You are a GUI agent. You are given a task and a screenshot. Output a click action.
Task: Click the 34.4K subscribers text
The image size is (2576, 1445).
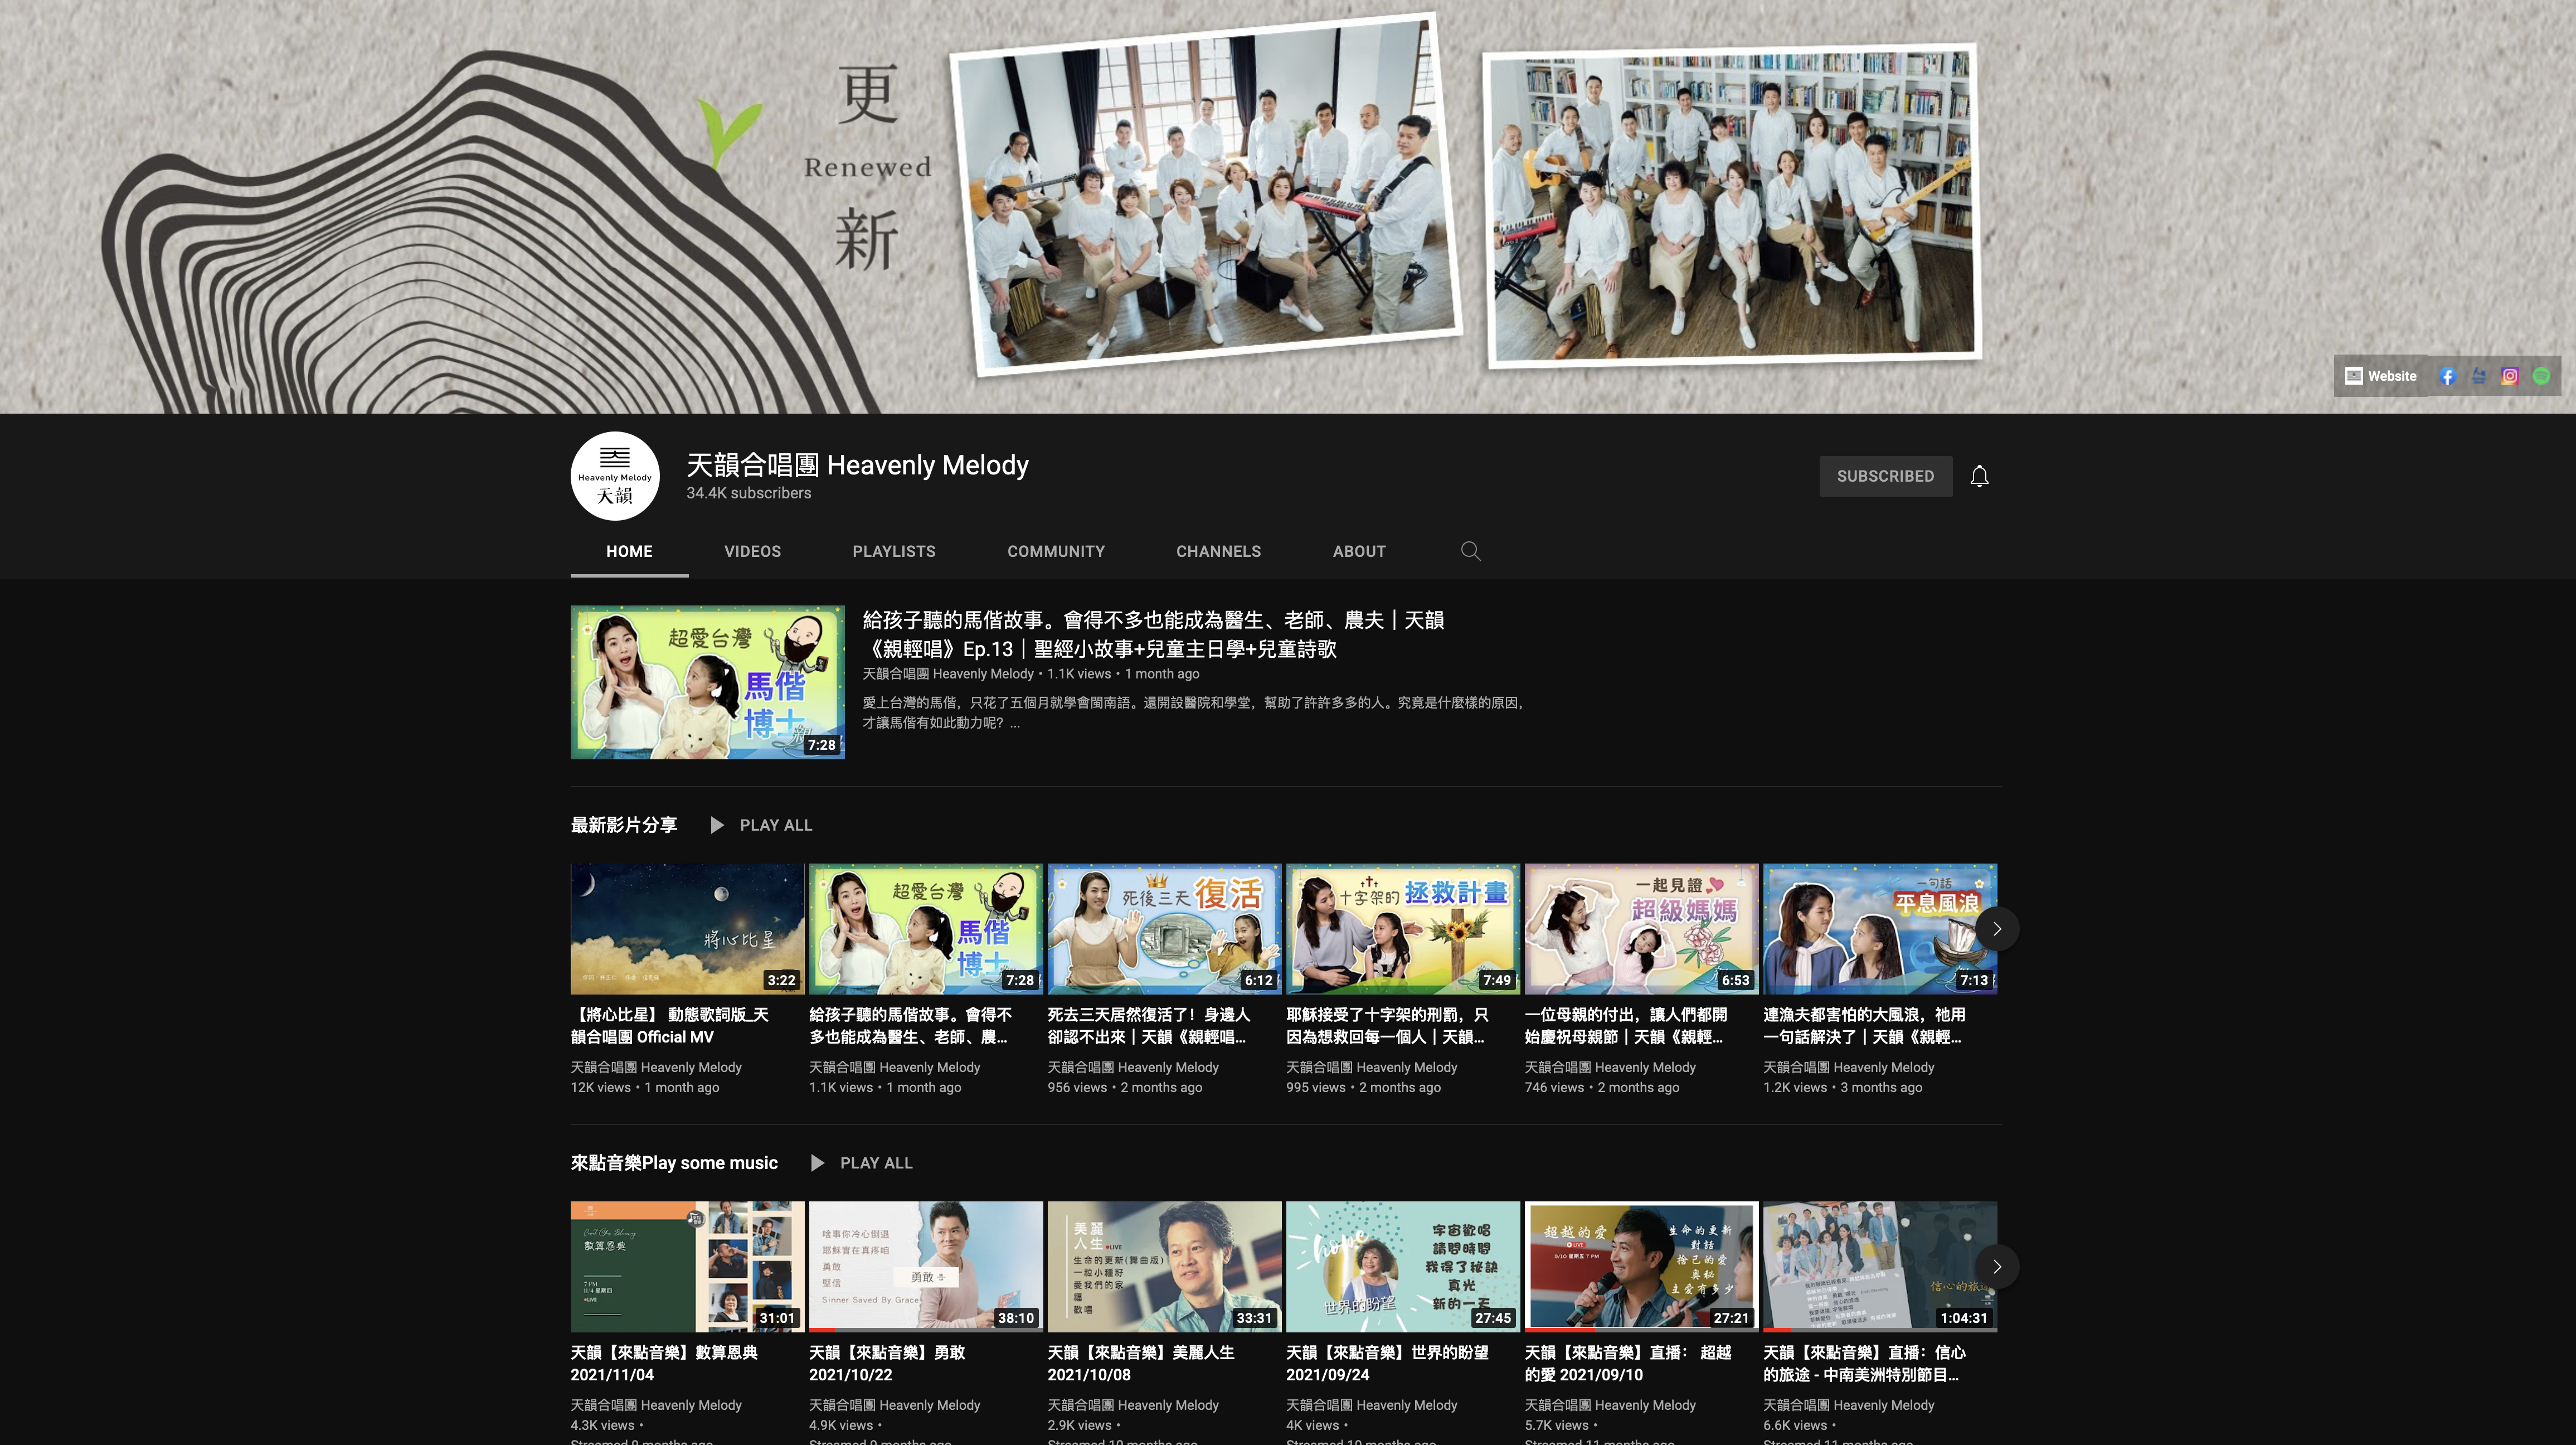(x=748, y=493)
